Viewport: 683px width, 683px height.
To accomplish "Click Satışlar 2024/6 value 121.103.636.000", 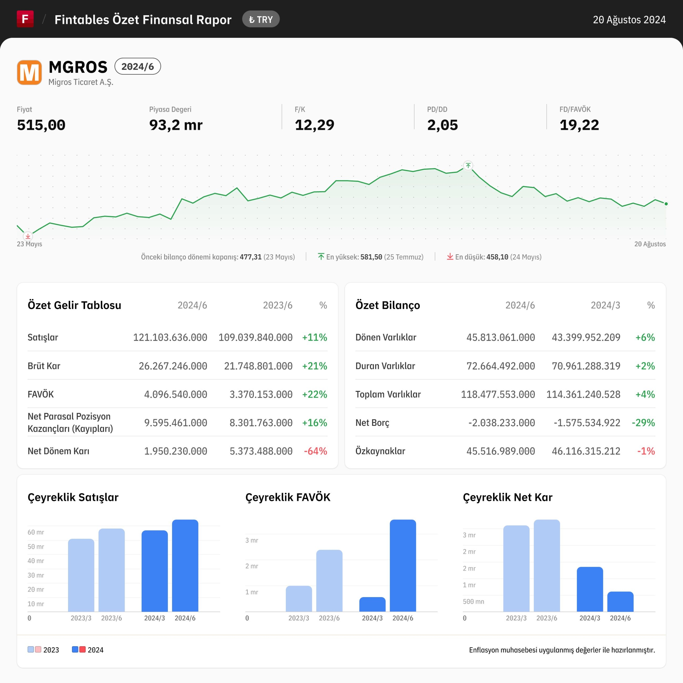I will tap(170, 337).
